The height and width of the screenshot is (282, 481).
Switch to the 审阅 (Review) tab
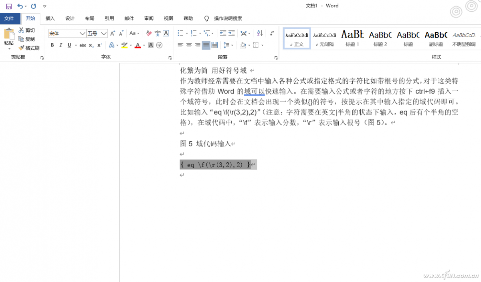[x=149, y=18]
